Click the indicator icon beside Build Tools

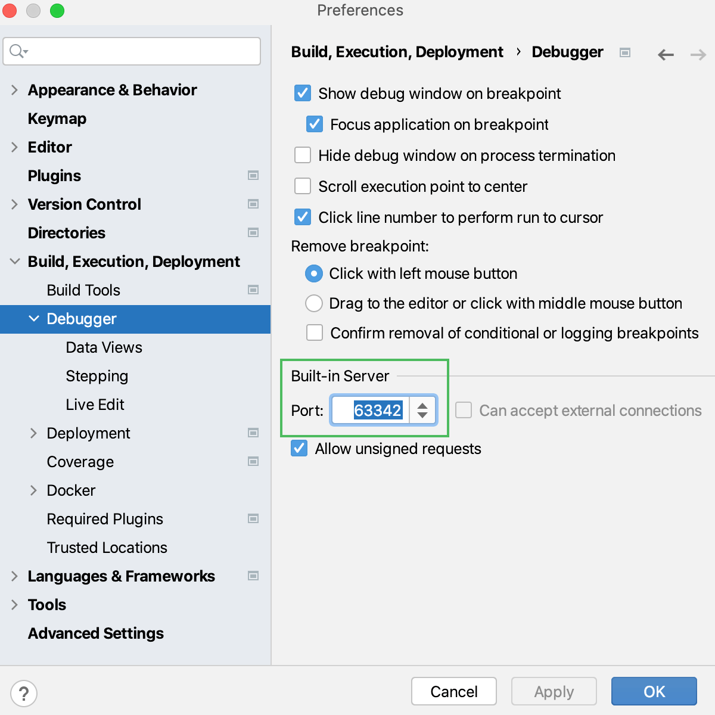(x=253, y=290)
